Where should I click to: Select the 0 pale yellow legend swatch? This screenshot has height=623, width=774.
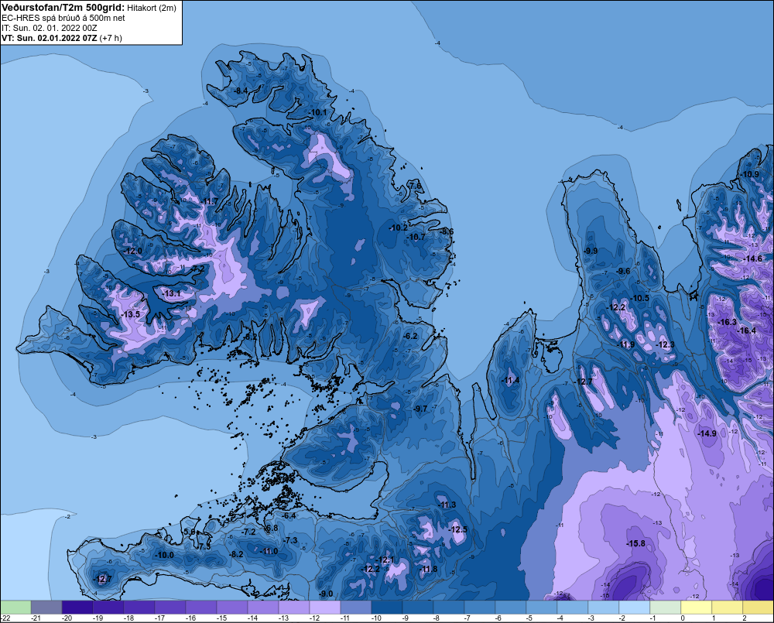point(696,607)
